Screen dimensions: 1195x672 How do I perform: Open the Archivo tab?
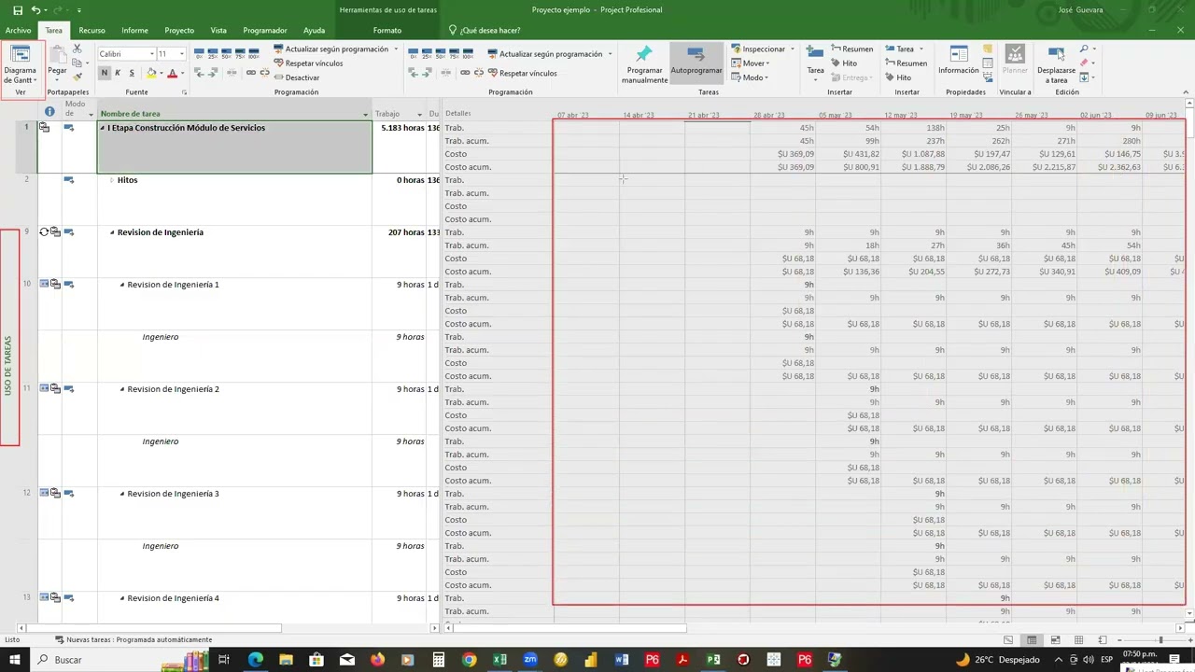tap(18, 30)
